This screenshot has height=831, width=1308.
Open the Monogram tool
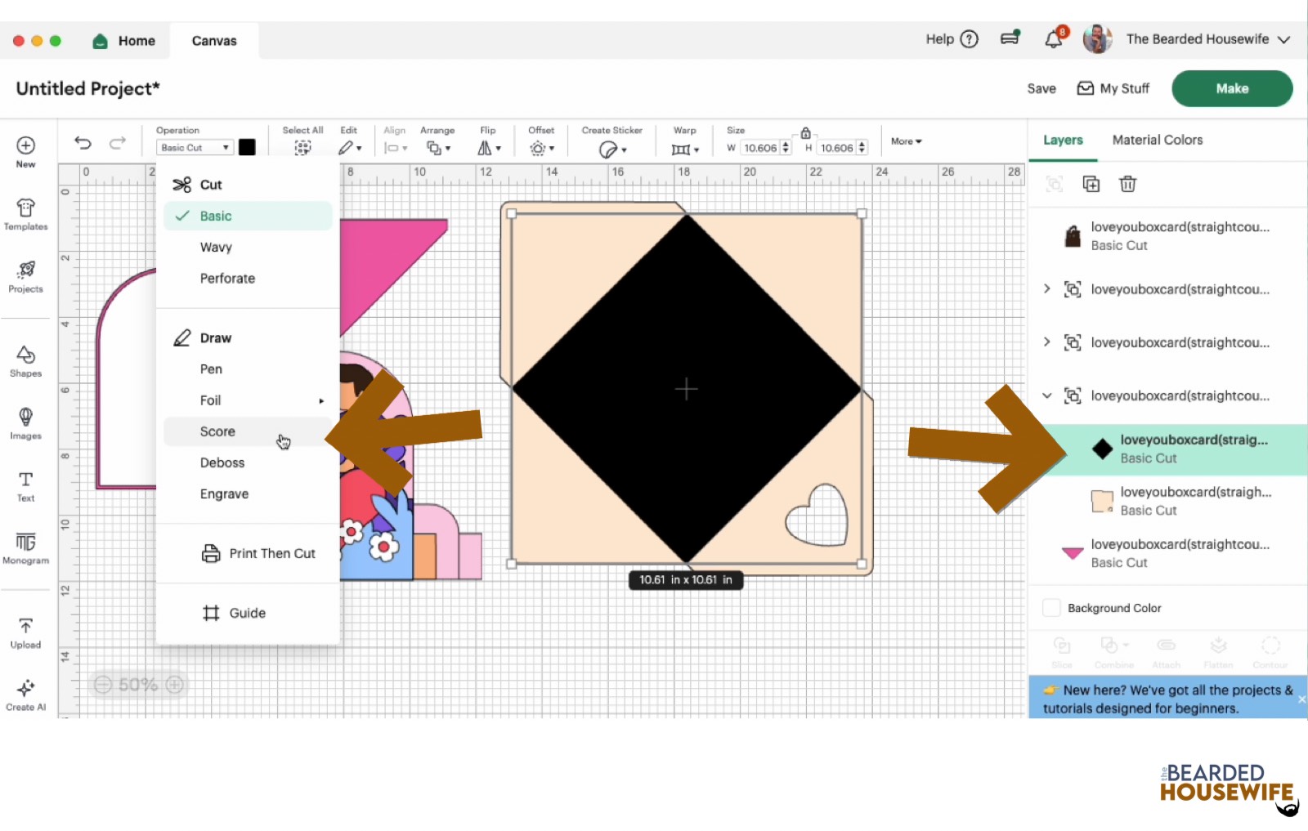25,547
